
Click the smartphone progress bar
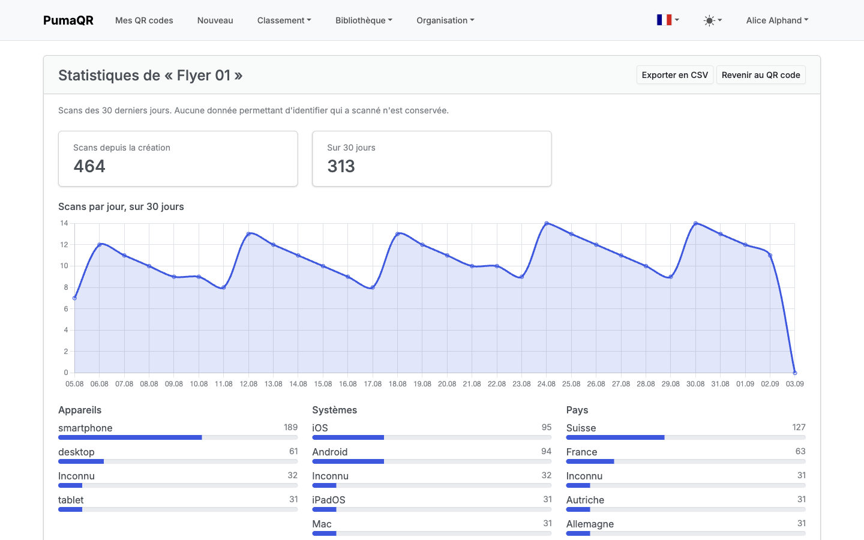[x=178, y=437]
